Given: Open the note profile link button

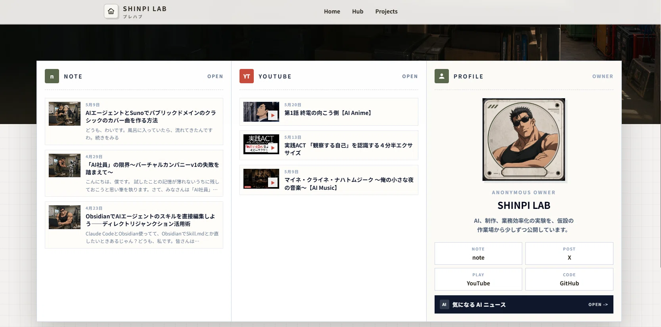Looking at the screenshot, I should pyautogui.click(x=478, y=253).
